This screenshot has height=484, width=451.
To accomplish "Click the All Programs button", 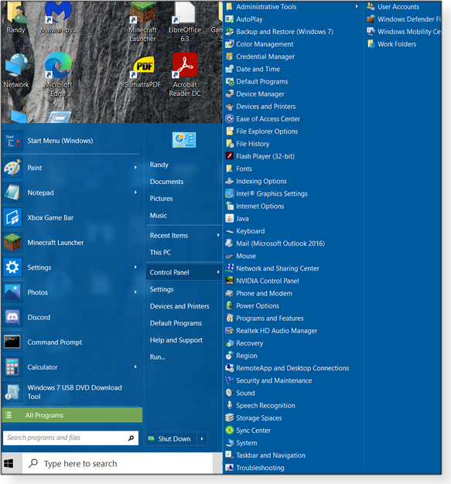I will (x=72, y=415).
